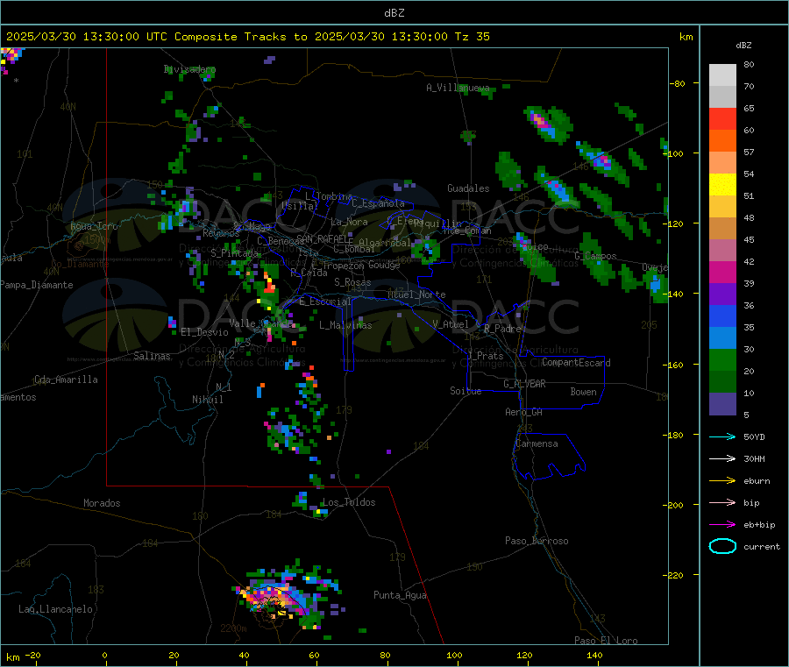Viewport: 789px width, 667px height.
Task: Select the red 60 dBZ color swatch
Action: [x=722, y=118]
